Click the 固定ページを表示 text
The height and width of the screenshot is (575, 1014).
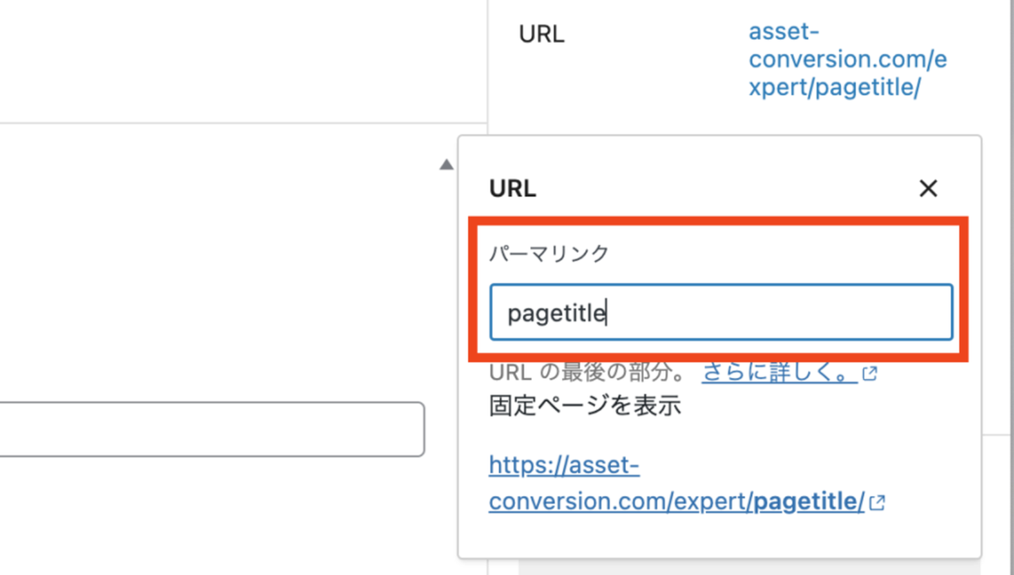coord(585,406)
